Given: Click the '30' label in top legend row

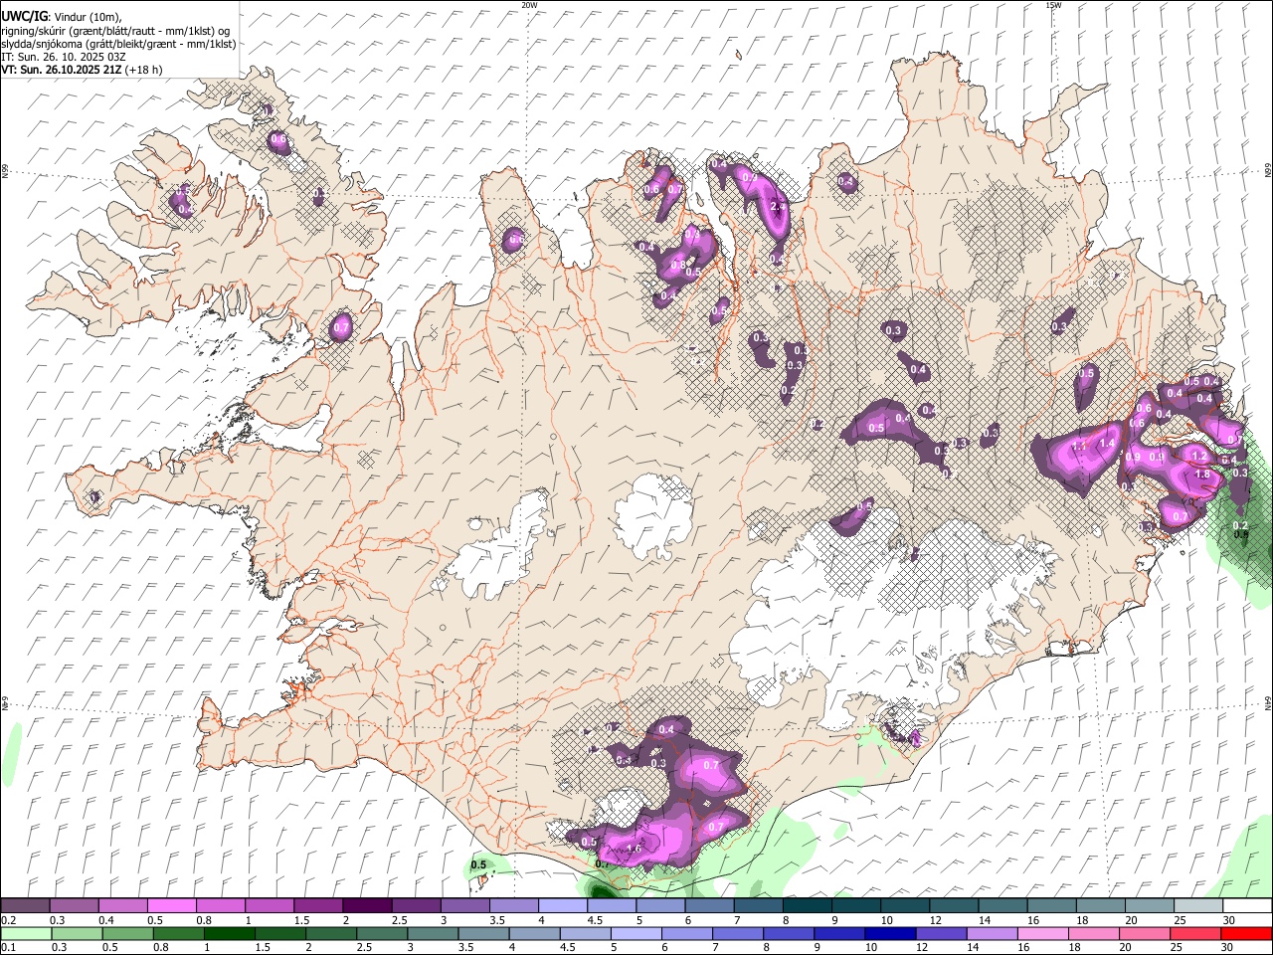Looking at the screenshot, I should (x=1229, y=920).
